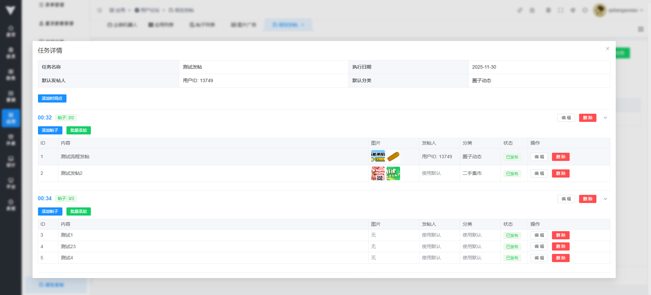Edit the 00:32 time slot

pos(566,118)
